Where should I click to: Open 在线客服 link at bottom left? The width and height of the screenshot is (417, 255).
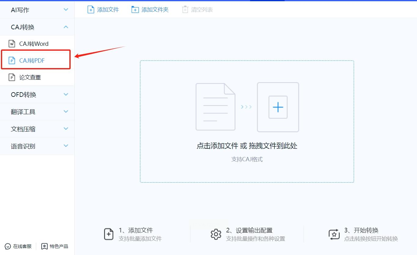tap(18, 246)
